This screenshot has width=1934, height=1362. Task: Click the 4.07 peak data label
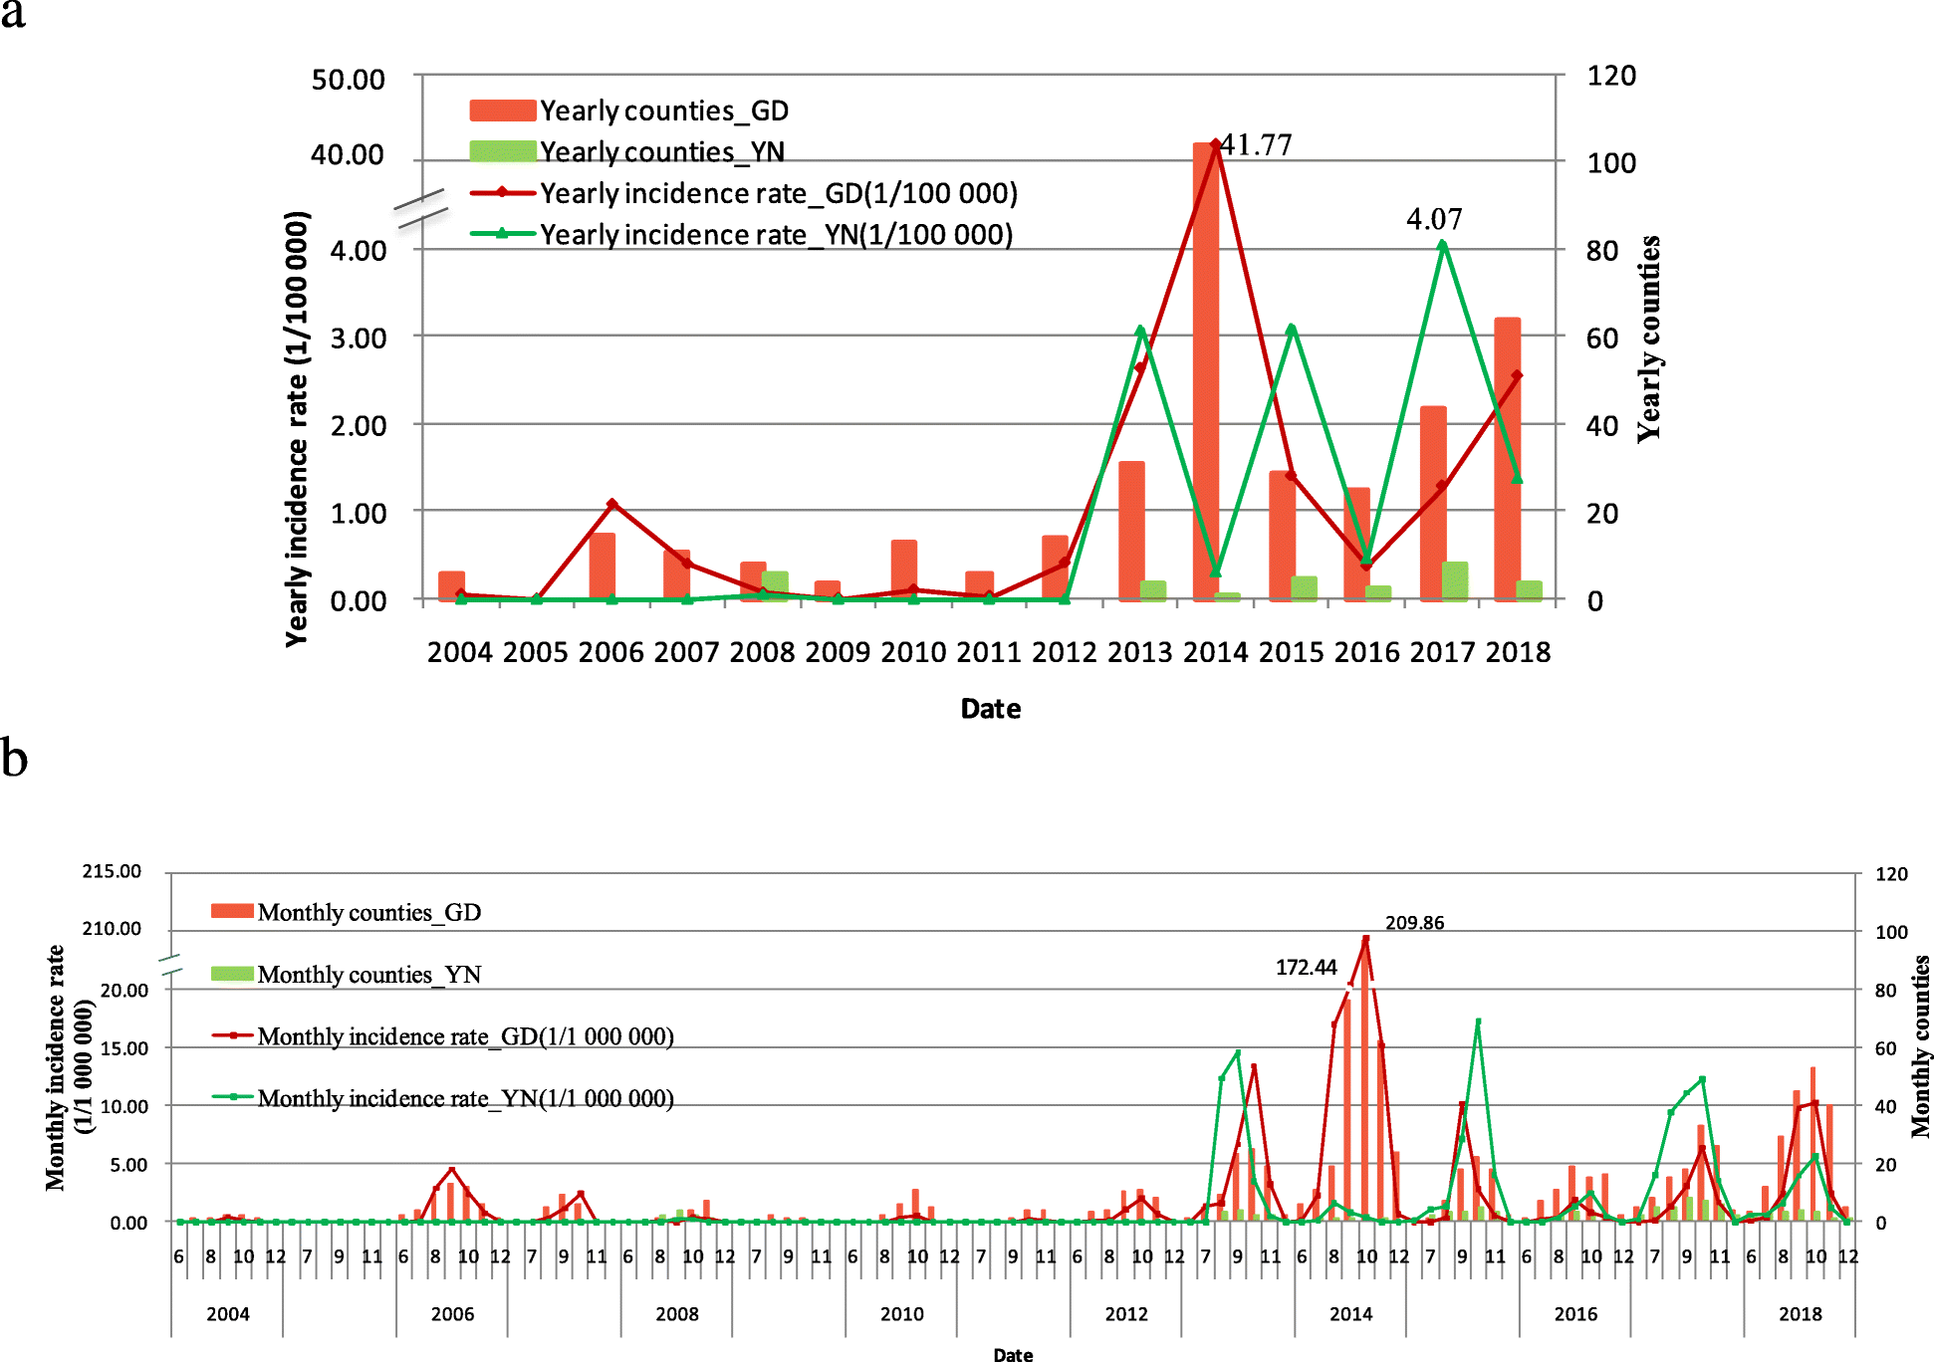[1434, 219]
